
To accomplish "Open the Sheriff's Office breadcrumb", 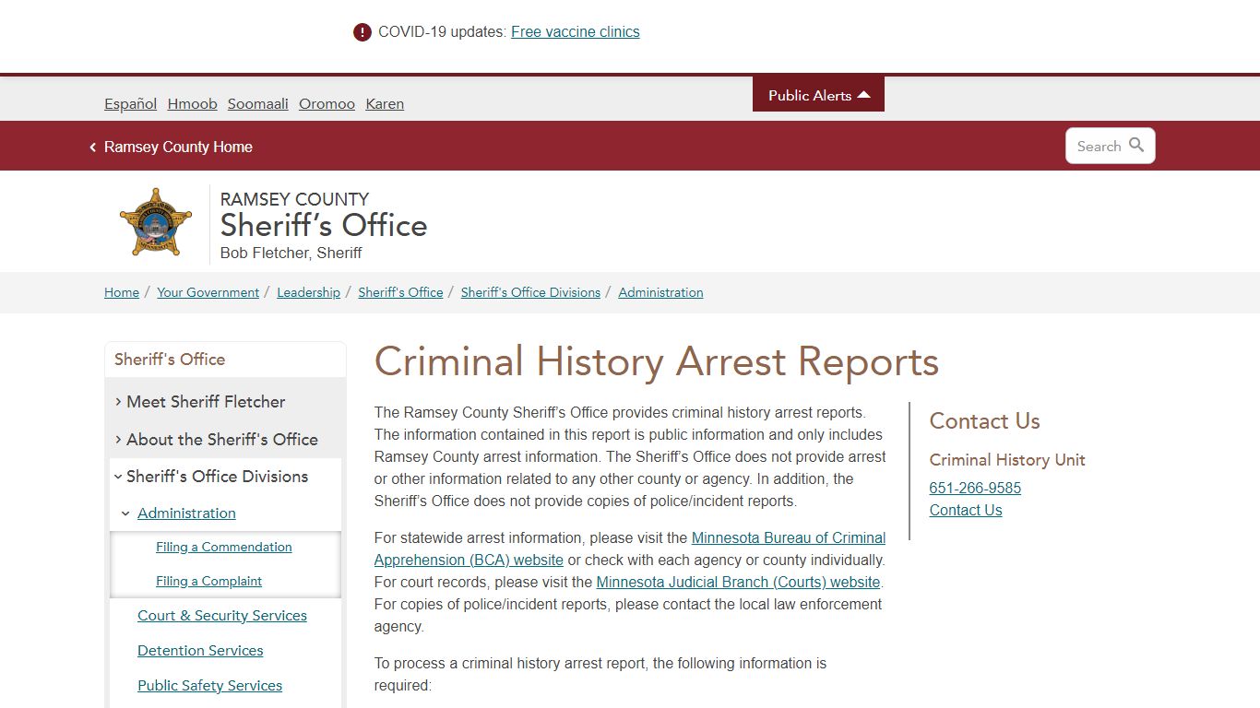I will pyautogui.click(x=400, y=292).
